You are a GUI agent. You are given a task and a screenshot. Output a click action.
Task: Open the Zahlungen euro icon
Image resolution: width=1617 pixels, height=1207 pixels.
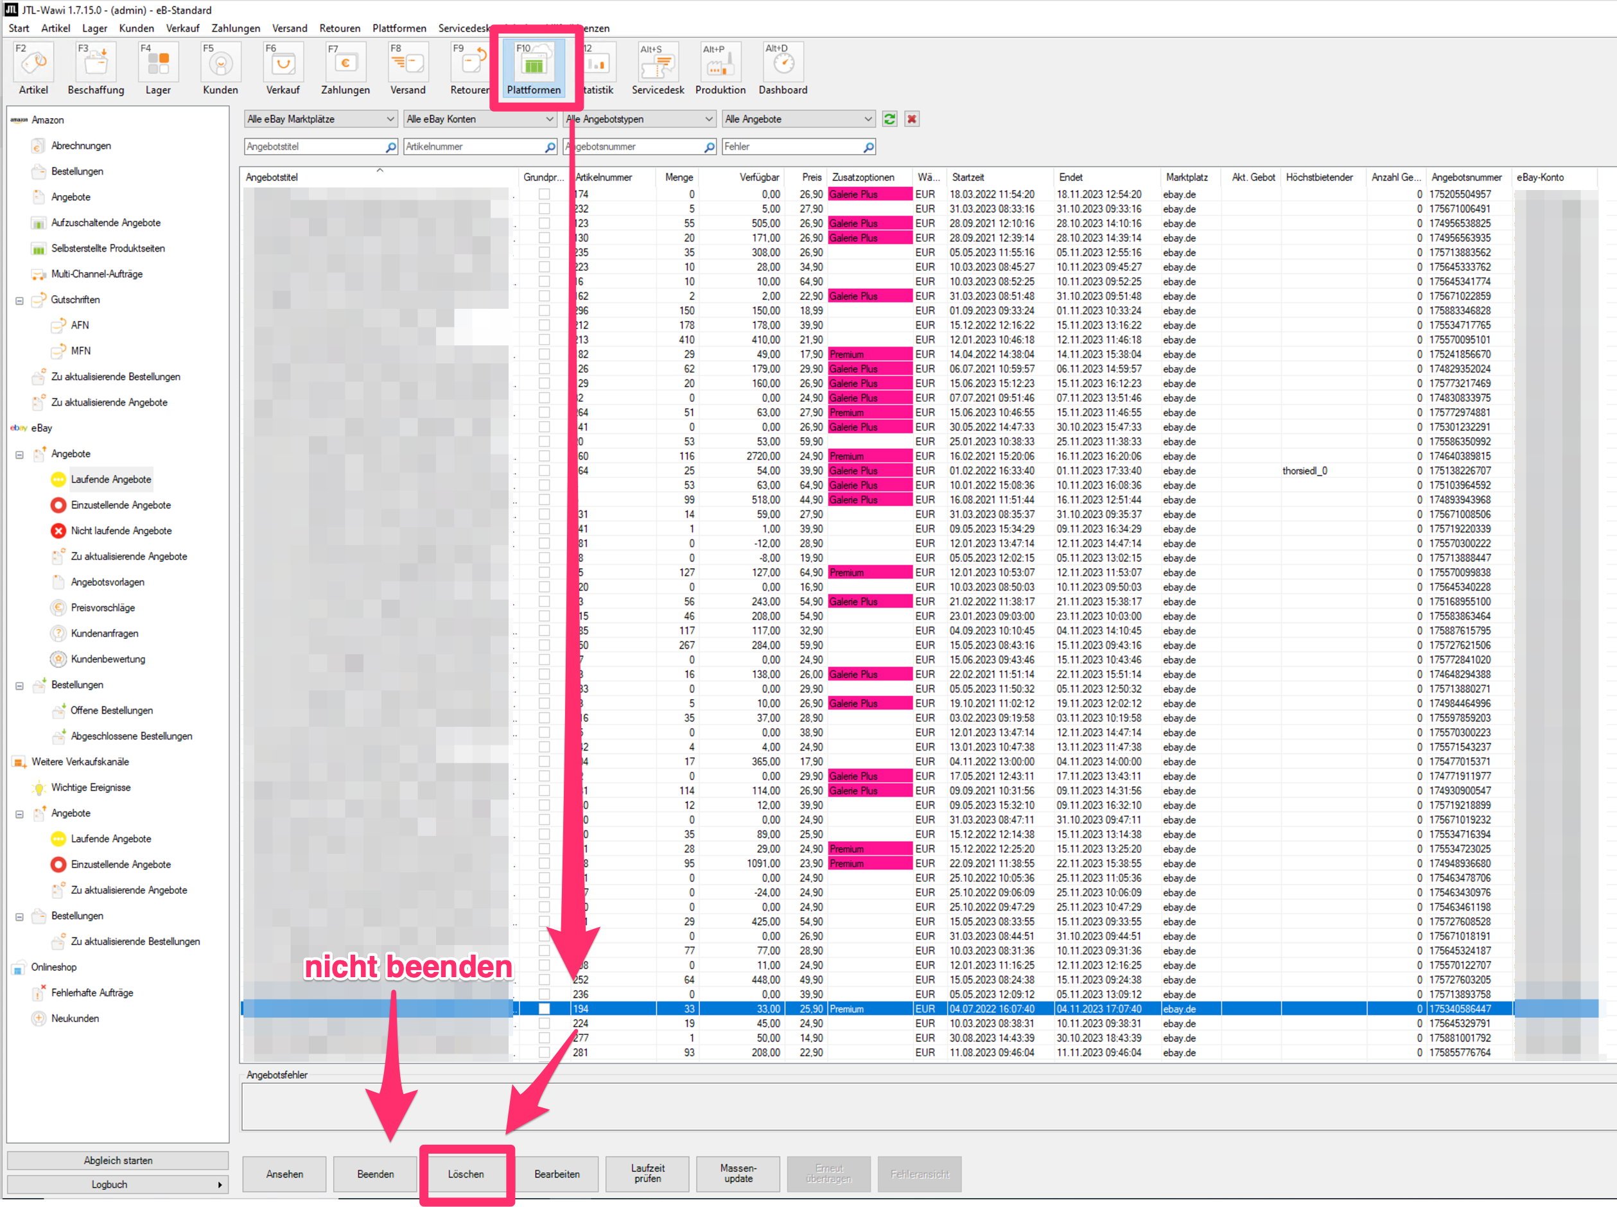pos(345,64)
